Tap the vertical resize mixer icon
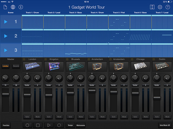The image size is (173, 129). pyautogui.click(x=152, y=7)
